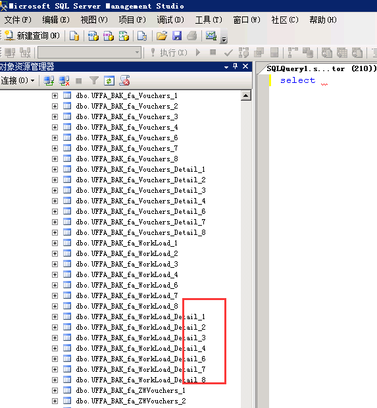Expand dbo.UFFA_BAK_fa_WorkLoad_Detail_3 table node
The height and width of the screenshot is (408, 377).
(55, 338)
